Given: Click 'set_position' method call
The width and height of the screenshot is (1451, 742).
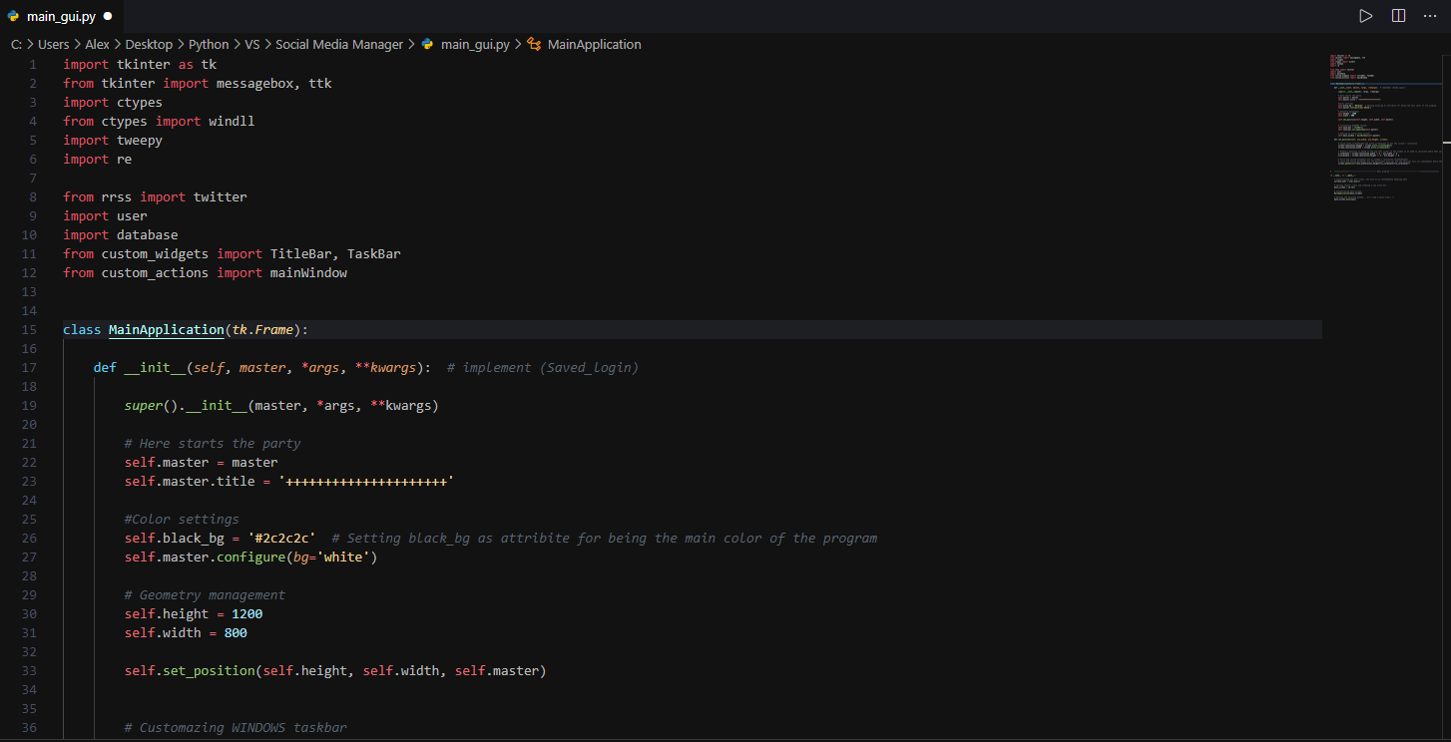Looking at the screenshot, I should point(209,671).
